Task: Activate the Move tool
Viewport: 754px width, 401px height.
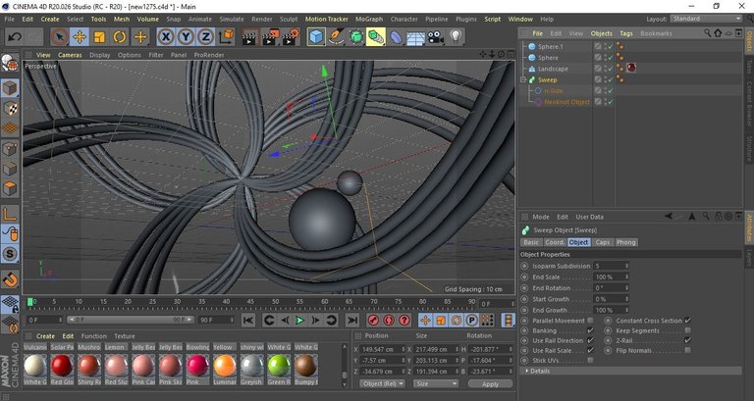Action: 80,37
